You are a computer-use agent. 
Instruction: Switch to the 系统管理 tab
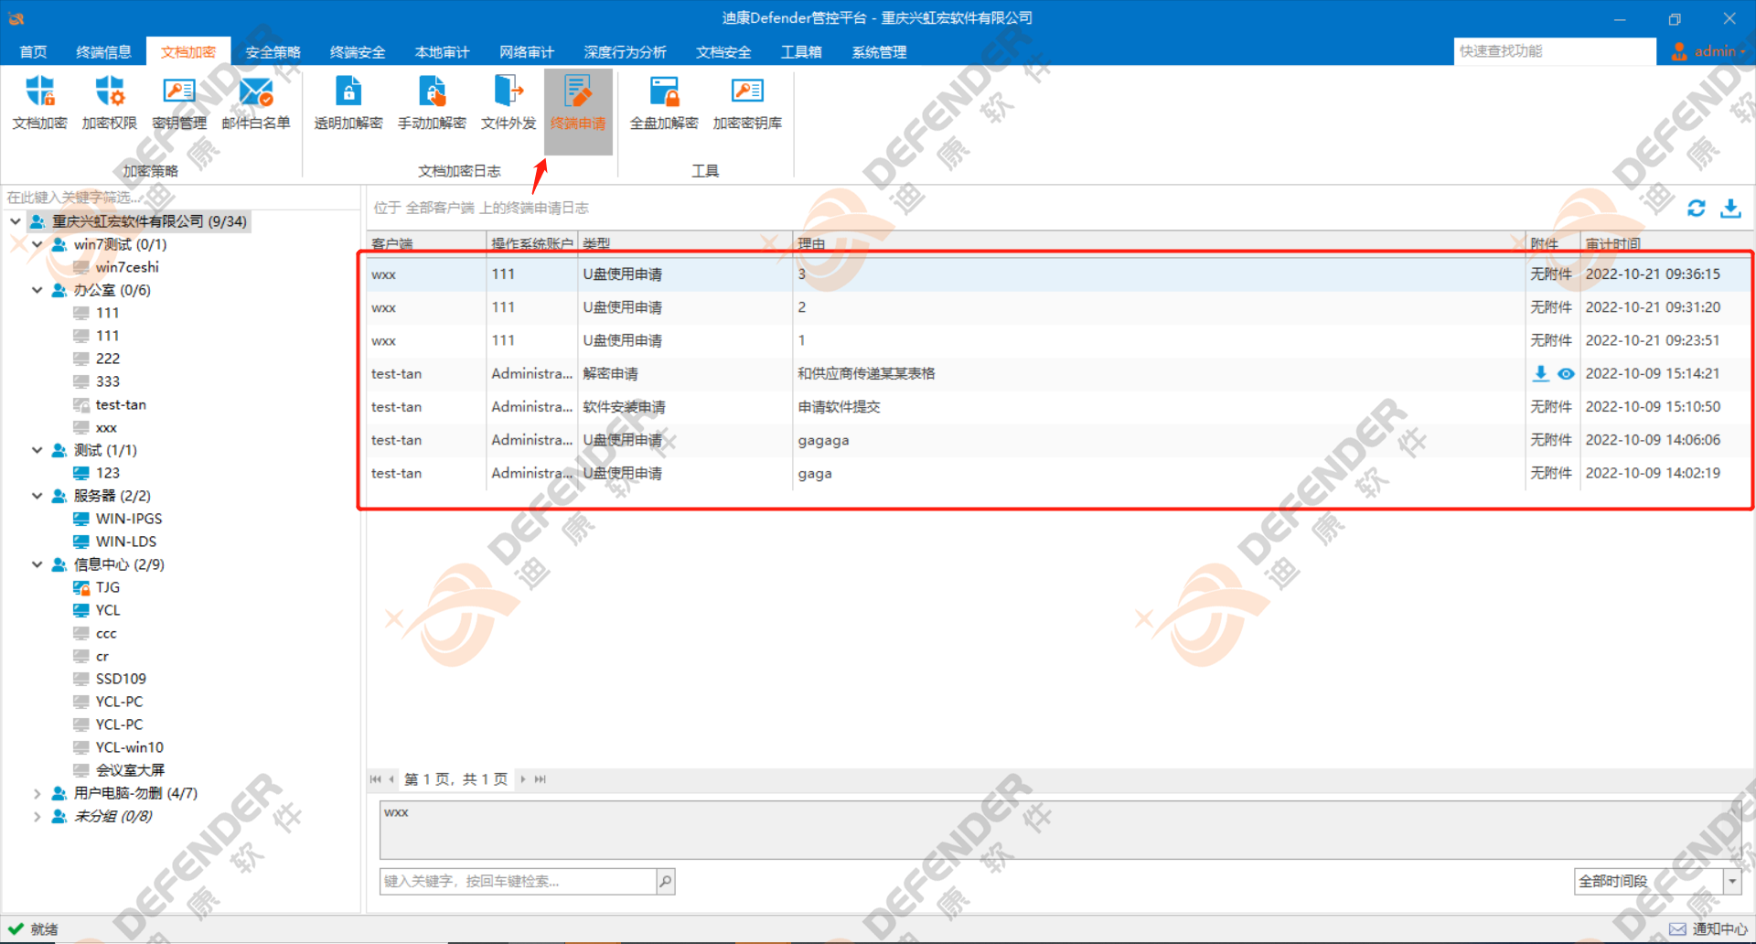point(879,52)
